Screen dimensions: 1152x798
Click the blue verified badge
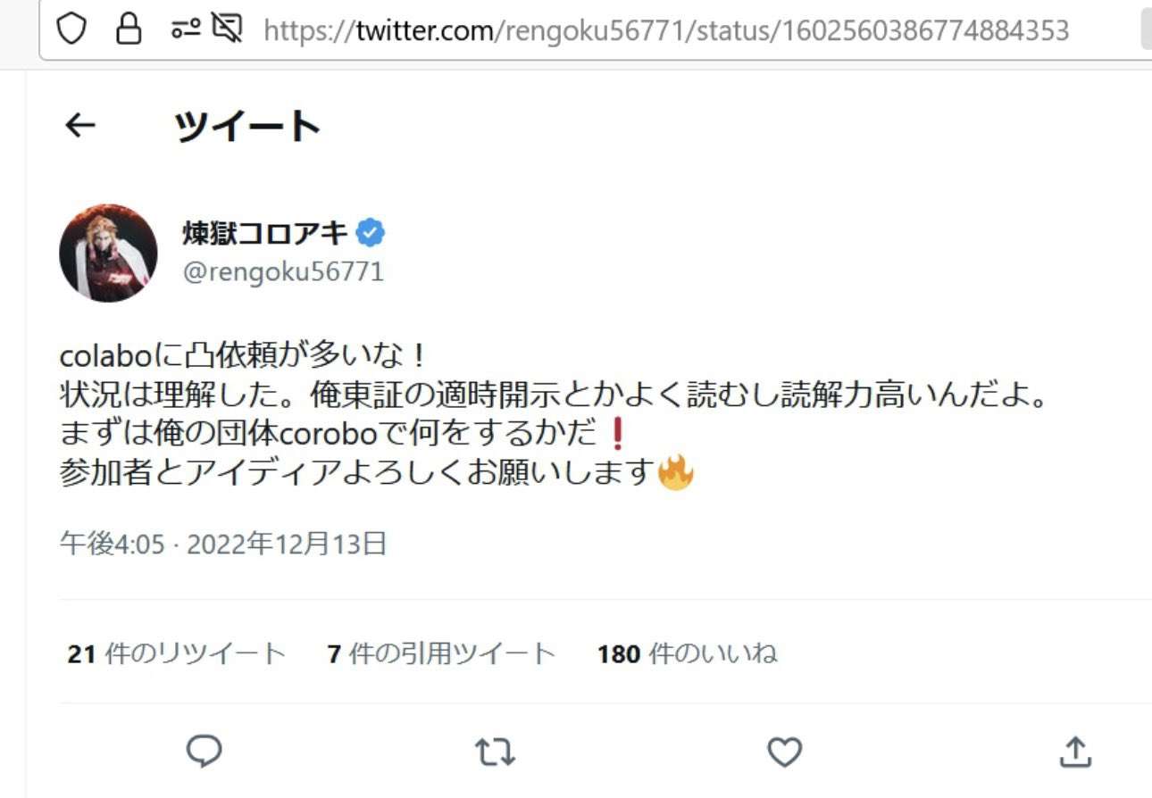371,234
